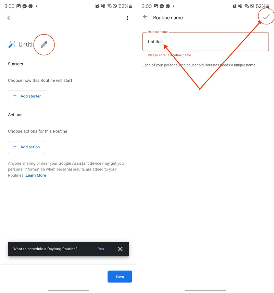Tap the magic wand routine icon next to Untitled
274x293 pixels.
pyautogui.click(x=11, y=44)
